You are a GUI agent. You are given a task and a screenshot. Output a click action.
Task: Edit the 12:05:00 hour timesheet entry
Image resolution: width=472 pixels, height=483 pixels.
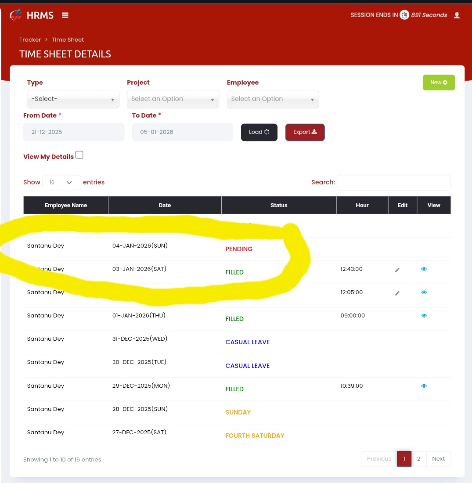tap(397, 293)
